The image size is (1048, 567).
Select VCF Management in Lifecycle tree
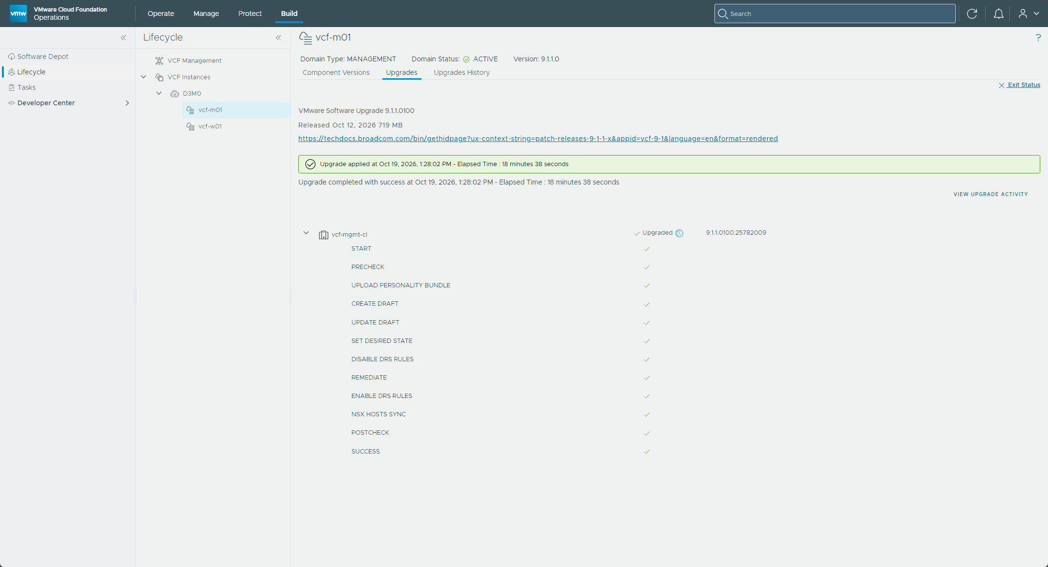(195, 61)
